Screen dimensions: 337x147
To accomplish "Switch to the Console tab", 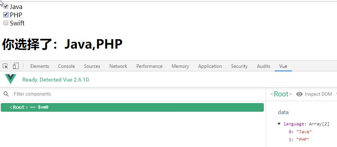I will click(67, 66).
